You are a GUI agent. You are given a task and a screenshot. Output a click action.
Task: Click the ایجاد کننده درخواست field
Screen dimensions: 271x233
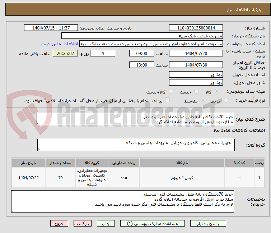151,44
